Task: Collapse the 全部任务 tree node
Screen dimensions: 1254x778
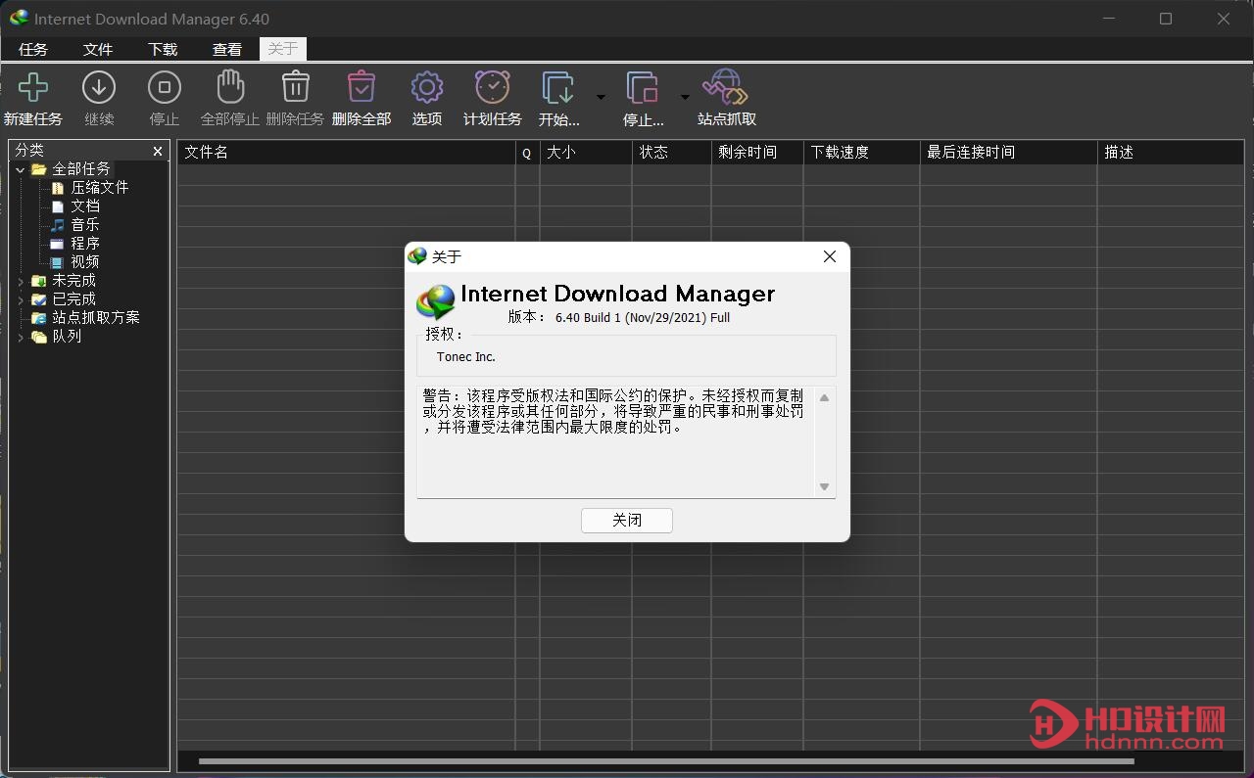Action: tap(21, 169)
